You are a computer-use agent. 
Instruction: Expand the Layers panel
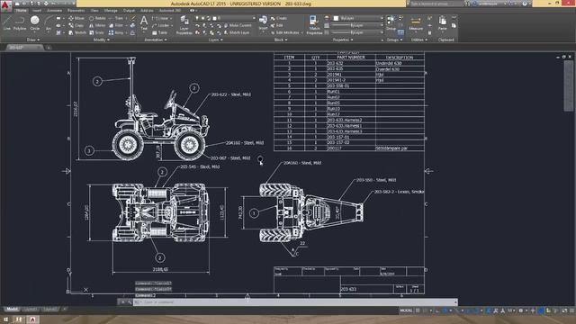pyautogui.click(x=216, y=40)
